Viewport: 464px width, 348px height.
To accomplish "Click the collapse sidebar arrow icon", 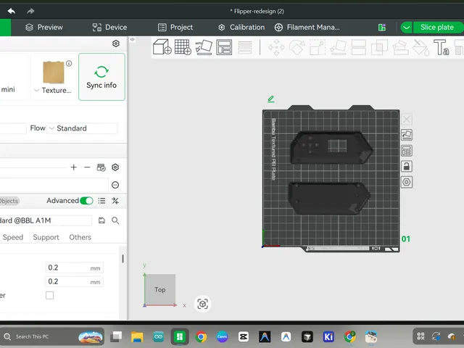I will pyautogui.click(x=132, y=39).
